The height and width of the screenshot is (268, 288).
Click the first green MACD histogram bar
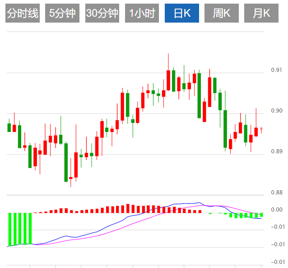[10, 230]
